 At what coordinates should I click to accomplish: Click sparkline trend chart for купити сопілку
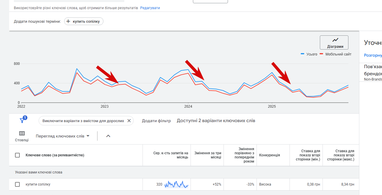pos(176,184)
